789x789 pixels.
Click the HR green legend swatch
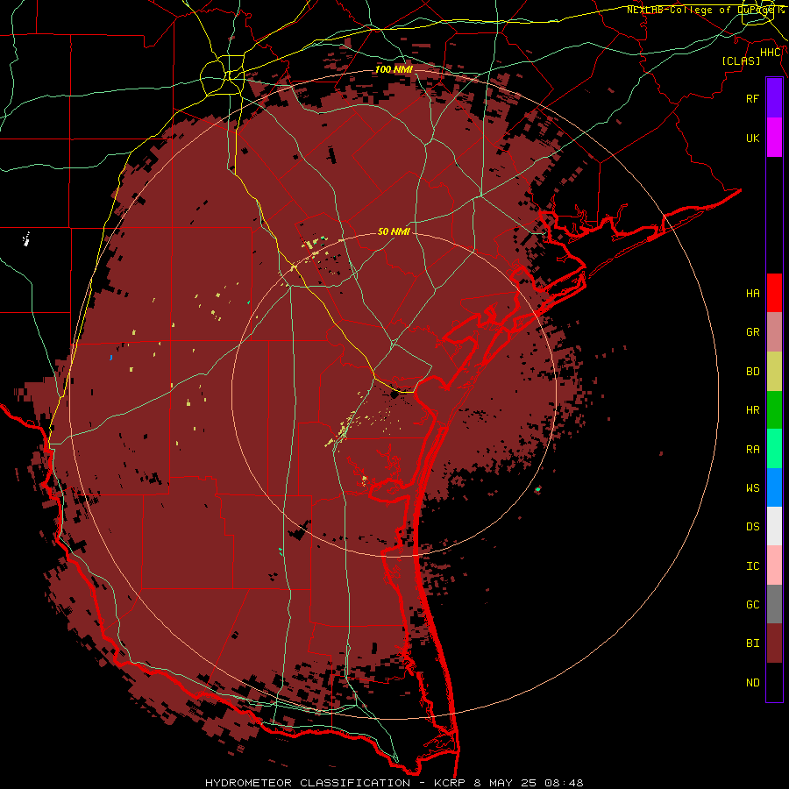click(774, 410)
